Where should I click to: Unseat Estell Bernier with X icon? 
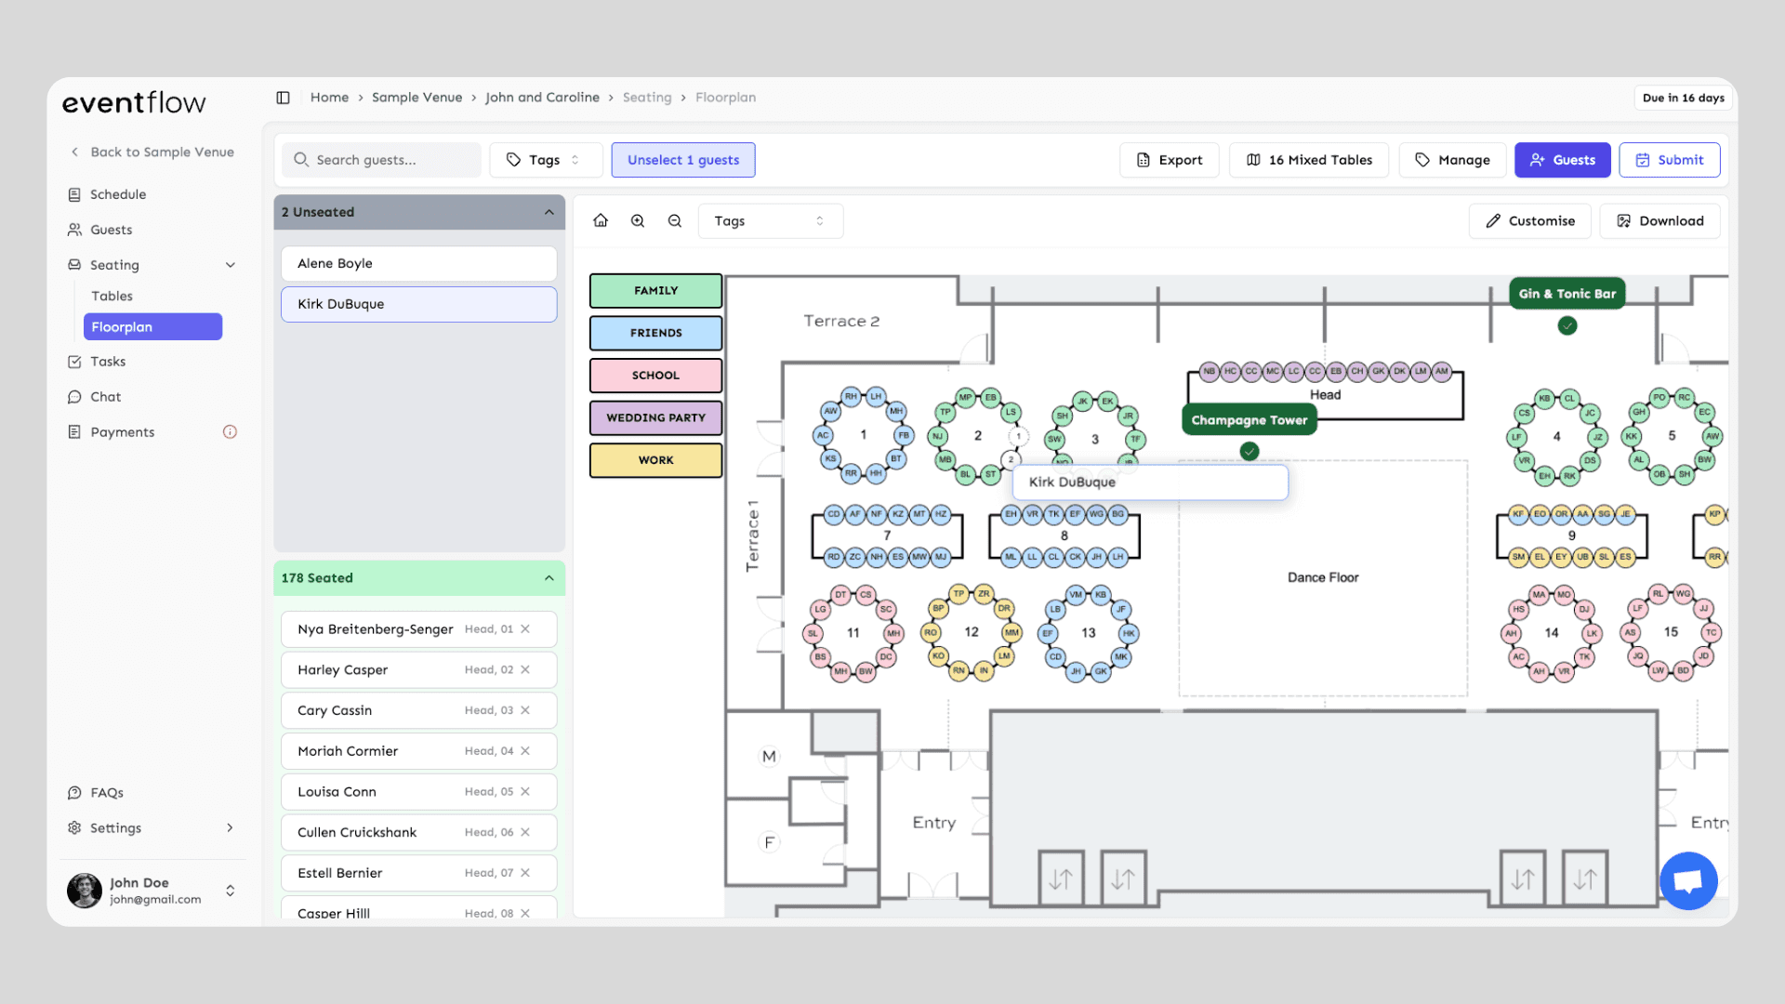(525, 873)
